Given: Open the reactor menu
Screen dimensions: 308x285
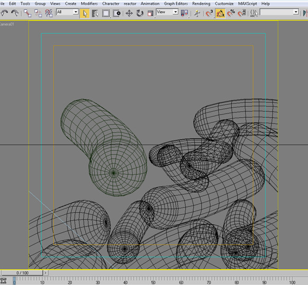Looking at the screenshot, I should point(130,4).
